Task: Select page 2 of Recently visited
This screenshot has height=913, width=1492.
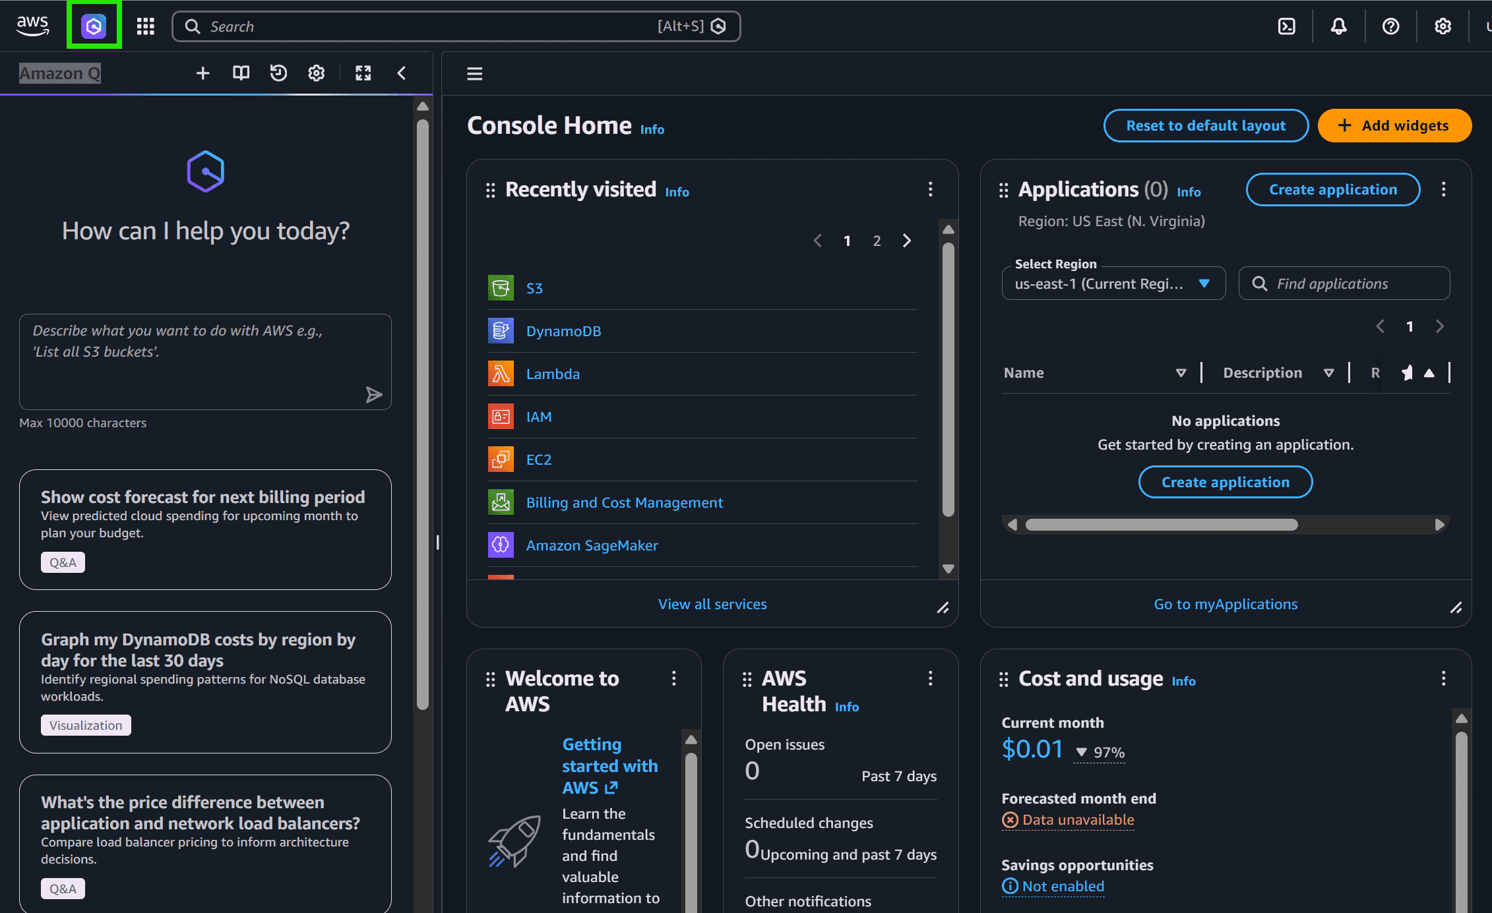Action: [877, 241]
